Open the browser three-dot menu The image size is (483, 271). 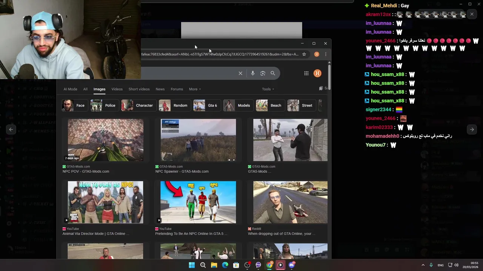[x=326, y=54]
